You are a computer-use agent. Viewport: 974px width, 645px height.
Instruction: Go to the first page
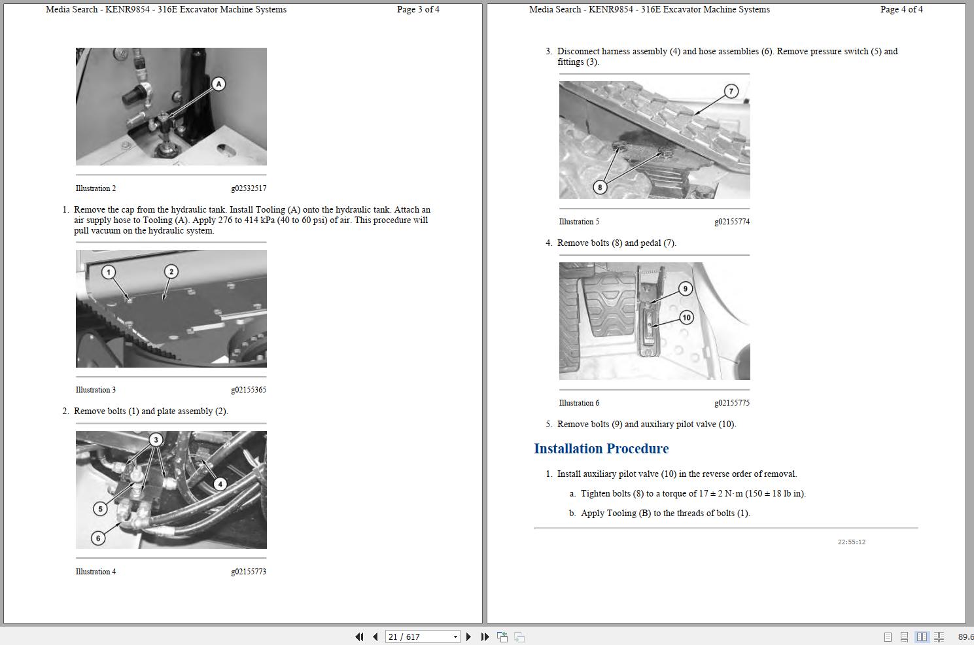[359, 636]
